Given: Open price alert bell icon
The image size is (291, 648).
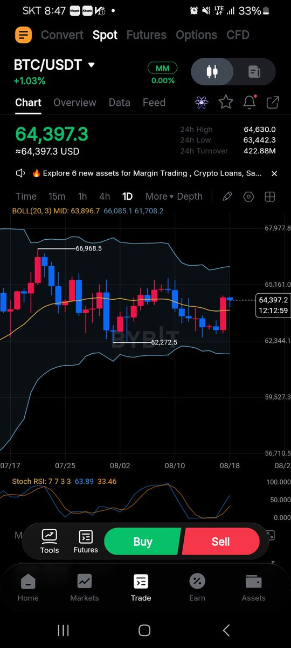Looking at the screenshot, I should pyautogui.click(x=250, y=102).
